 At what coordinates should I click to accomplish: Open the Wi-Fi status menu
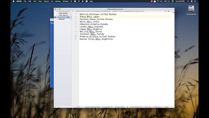(158, 1)
